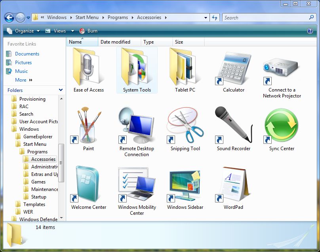
Task: Collapse the Folders pane chevron
Action: [61, 90]
